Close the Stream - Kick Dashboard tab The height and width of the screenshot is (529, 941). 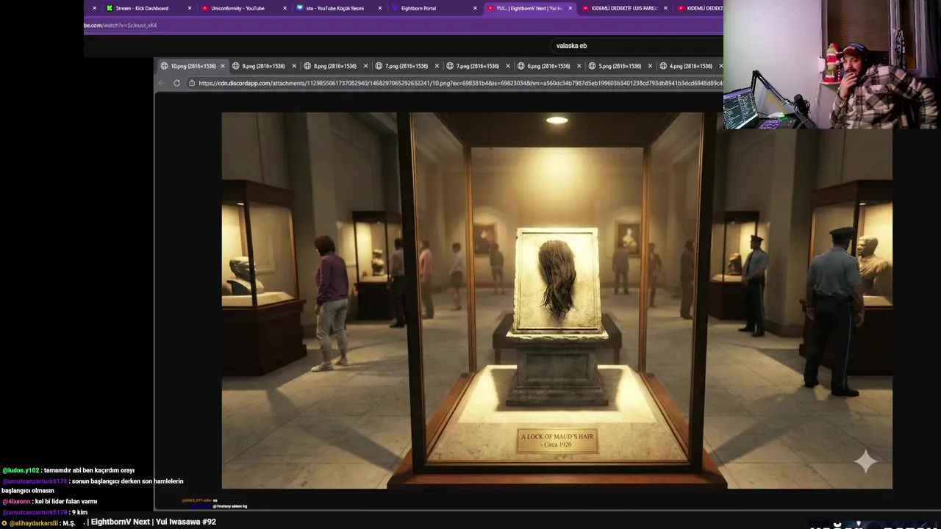(190, 8)
